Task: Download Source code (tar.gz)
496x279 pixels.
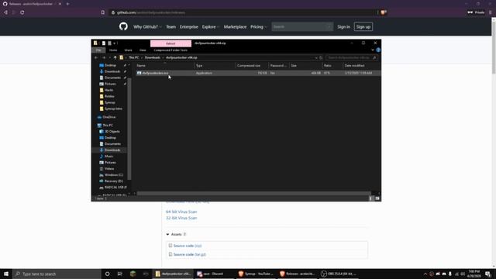Action: coord(189,254)
